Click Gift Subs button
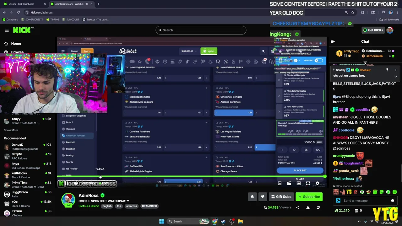 pos(281,197)
